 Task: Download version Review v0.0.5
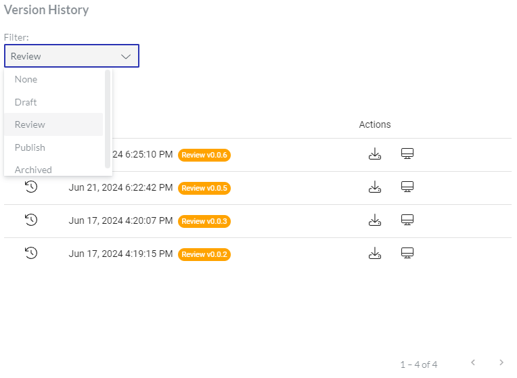[375, 187]
